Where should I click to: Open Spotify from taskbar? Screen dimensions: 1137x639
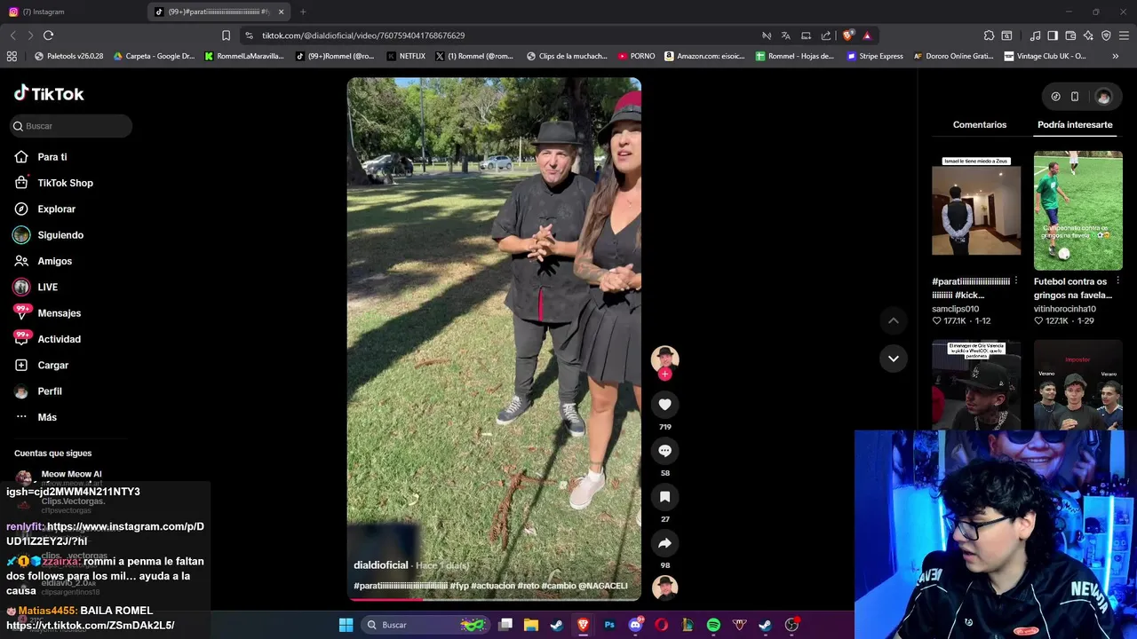coord(713,625)
